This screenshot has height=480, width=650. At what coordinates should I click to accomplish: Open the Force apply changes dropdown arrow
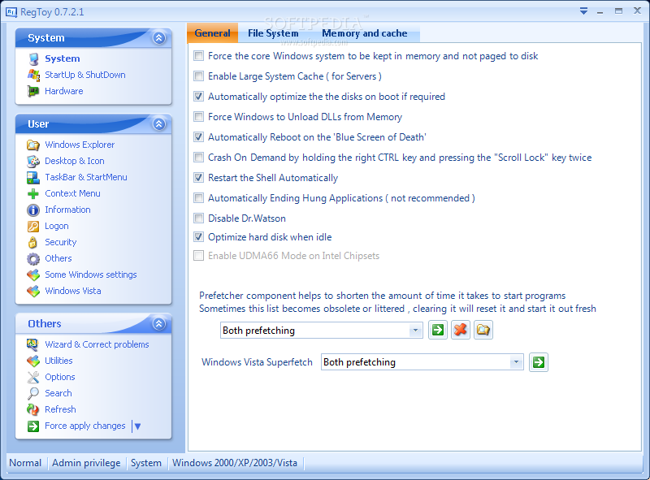click(137, 426)
